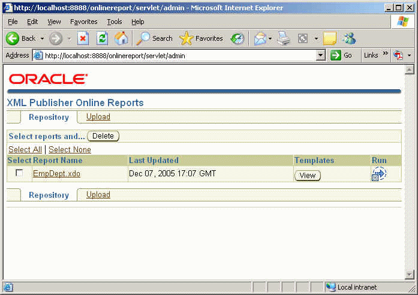Screen dimensions: 418x295
Task: Click the green Go arrow button
Action: coord(336,55)
